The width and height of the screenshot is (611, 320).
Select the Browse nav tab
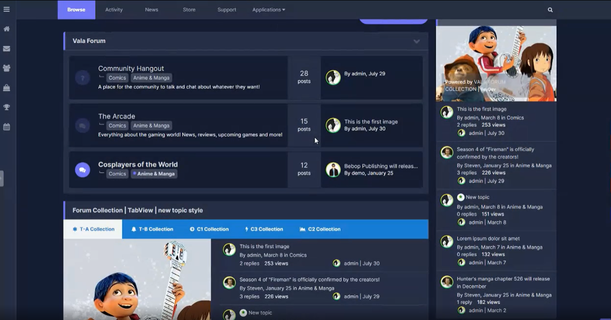point(76,10)
